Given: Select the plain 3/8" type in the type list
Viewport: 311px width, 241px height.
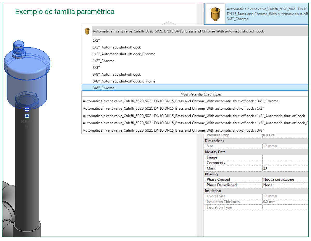Looking at the screenshot, I should (96, 68).
